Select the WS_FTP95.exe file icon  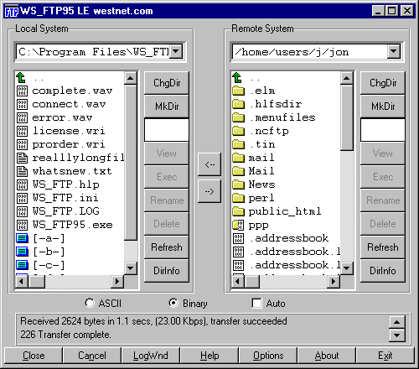click(x=22, y=225)
